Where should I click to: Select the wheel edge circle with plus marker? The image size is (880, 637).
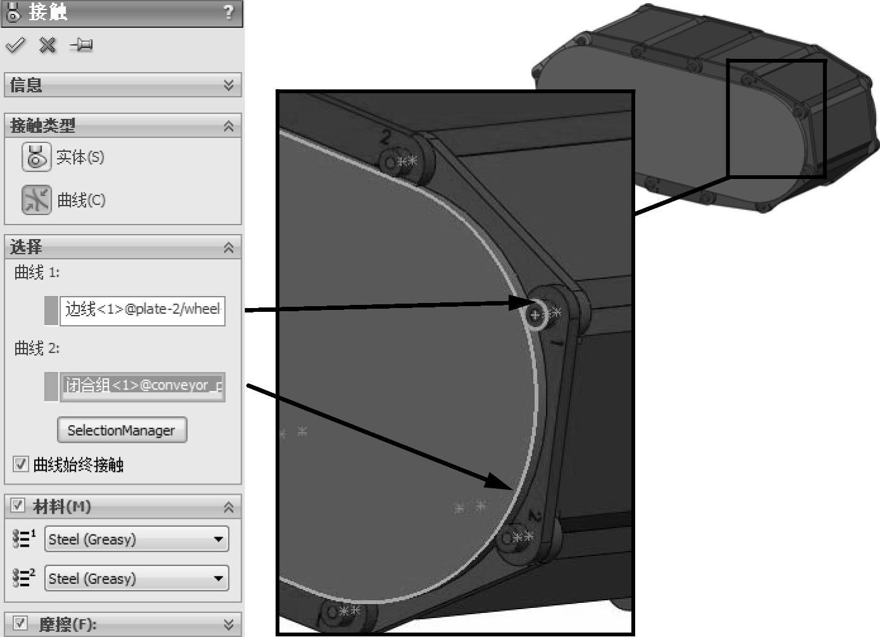pyautogui.click(x=535, y=314)
